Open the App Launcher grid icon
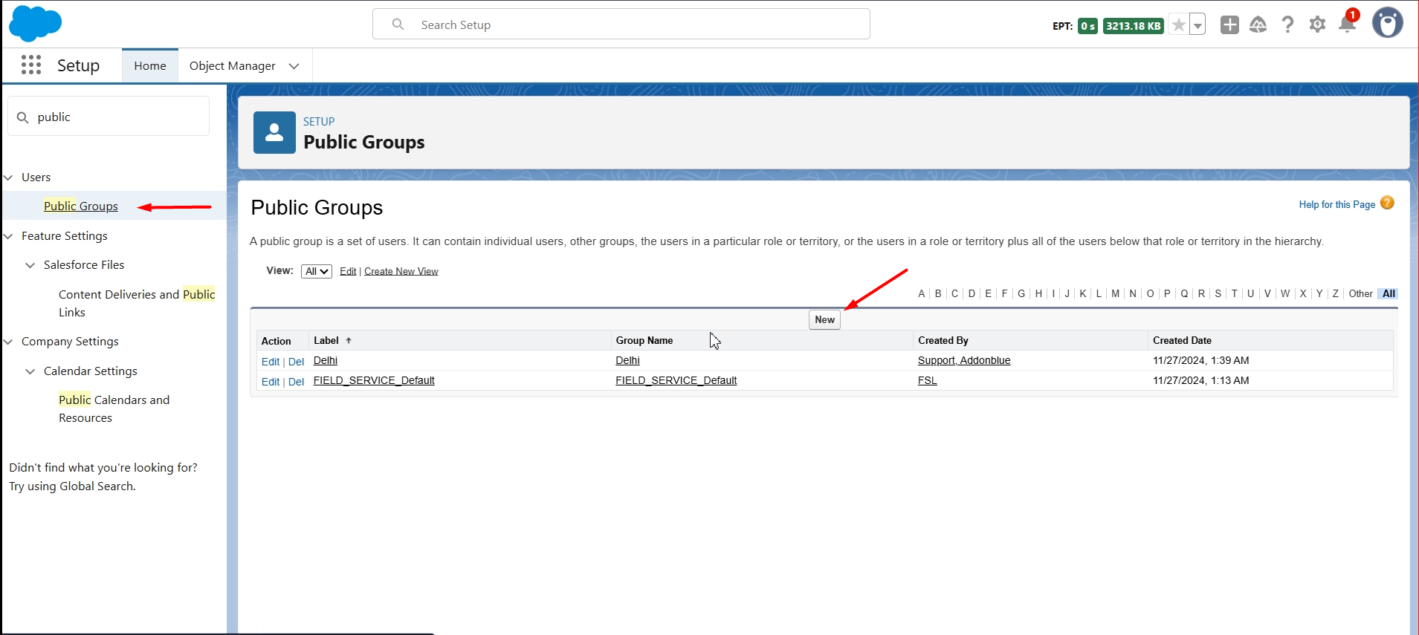Viewport: 1419px width, 635px height. click(x=31, y=65)
